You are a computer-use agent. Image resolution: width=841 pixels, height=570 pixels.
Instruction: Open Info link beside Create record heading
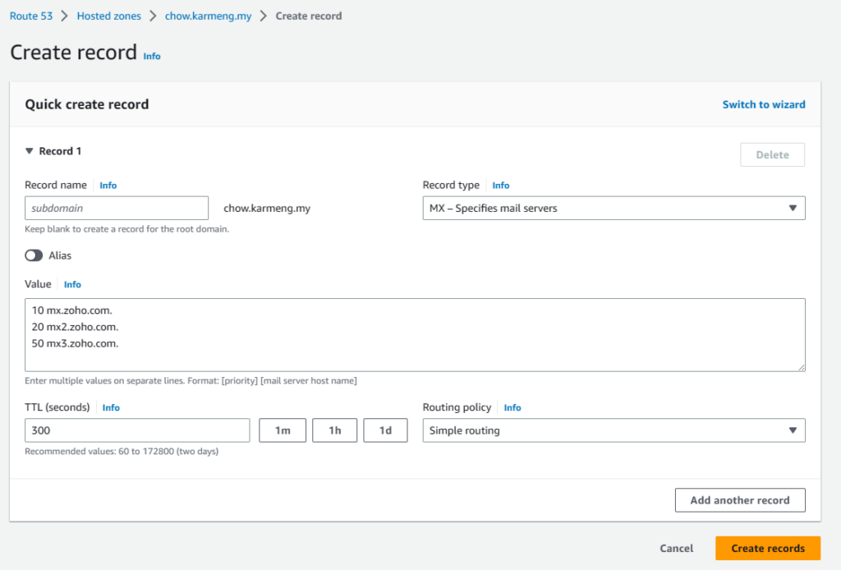(x=152, y=56)
